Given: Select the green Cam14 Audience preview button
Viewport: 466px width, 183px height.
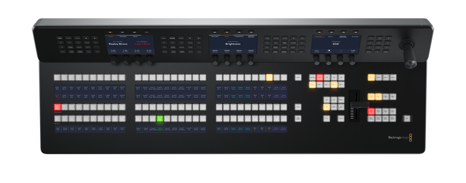Looking at the screenshot, I should point(160,119).
